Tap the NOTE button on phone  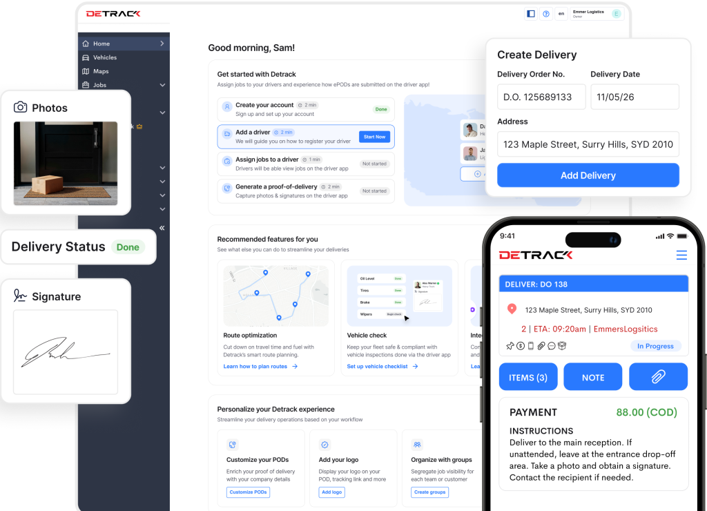(x=593, y=377)
